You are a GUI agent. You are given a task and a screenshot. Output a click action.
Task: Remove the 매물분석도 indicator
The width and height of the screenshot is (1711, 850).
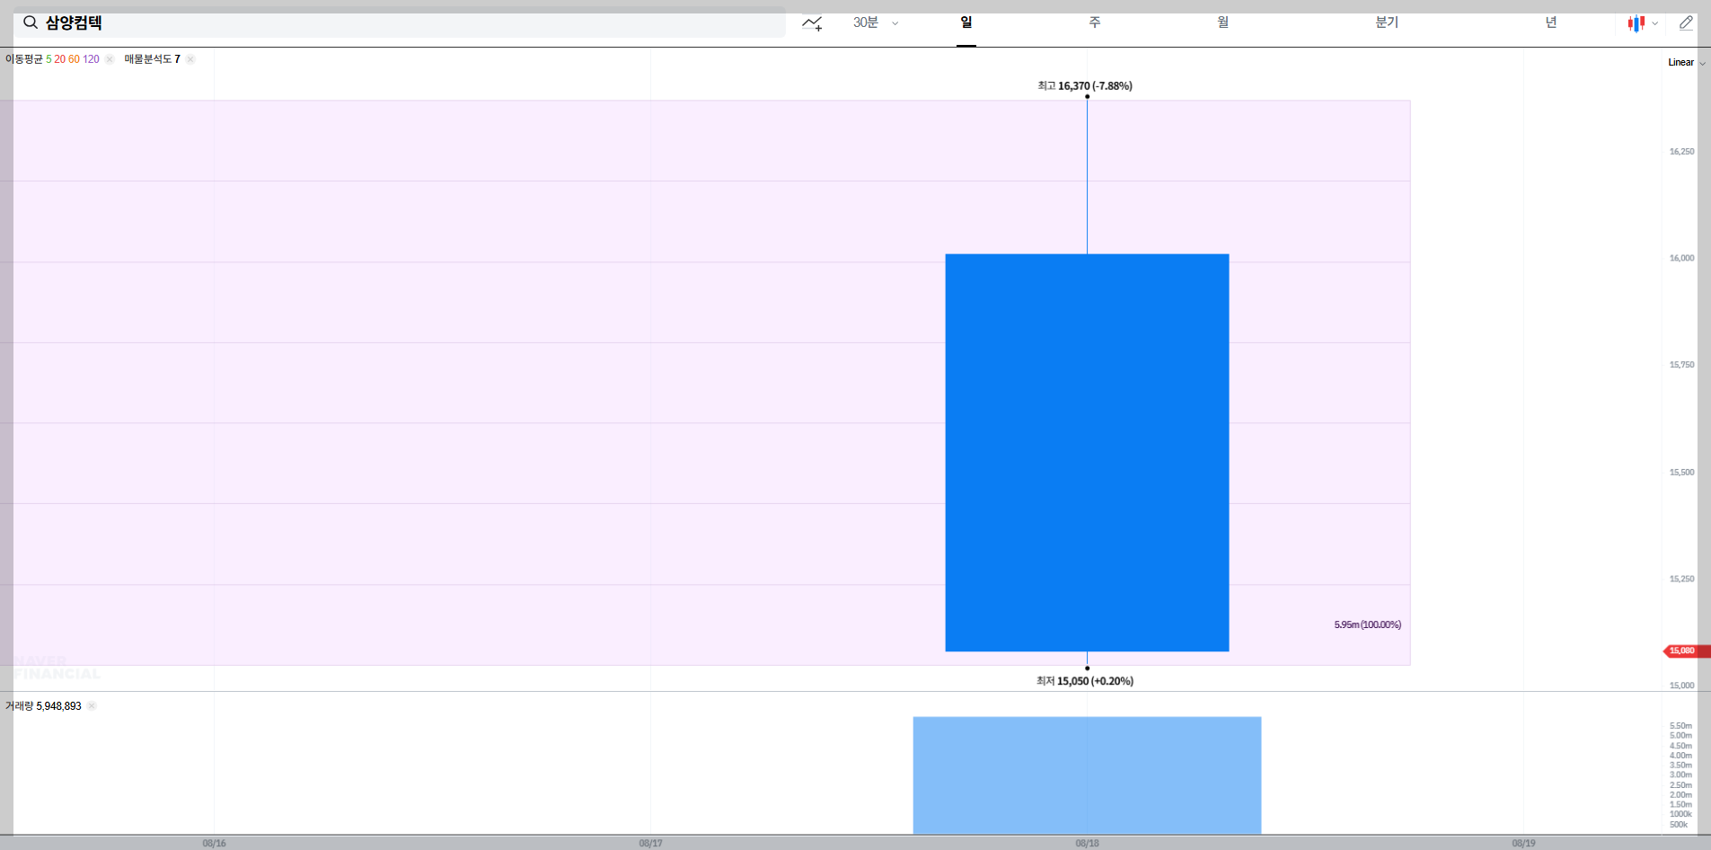(190, 59)
